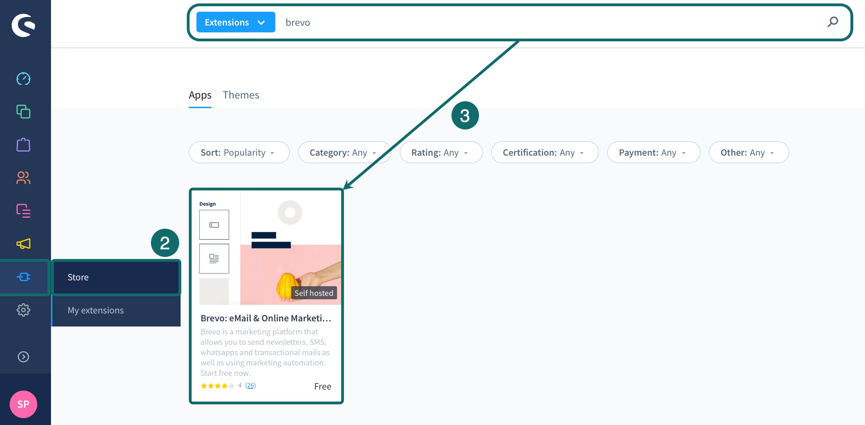Expand sidebar with the arrow circle icon
This screenshot has height=425, width=865.
pos(23,357)
